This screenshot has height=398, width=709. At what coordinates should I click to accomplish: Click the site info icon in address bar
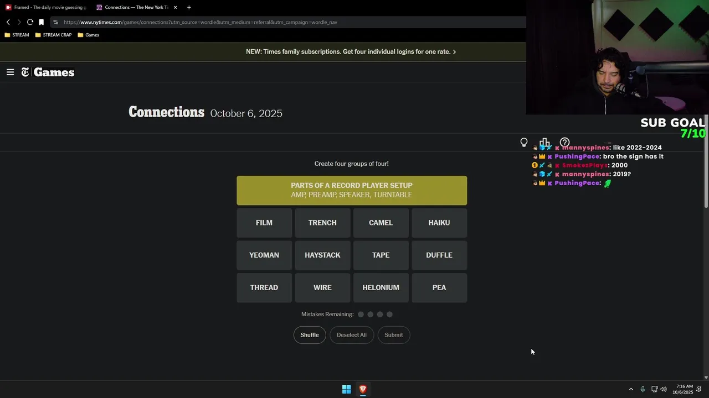(55, 22)
